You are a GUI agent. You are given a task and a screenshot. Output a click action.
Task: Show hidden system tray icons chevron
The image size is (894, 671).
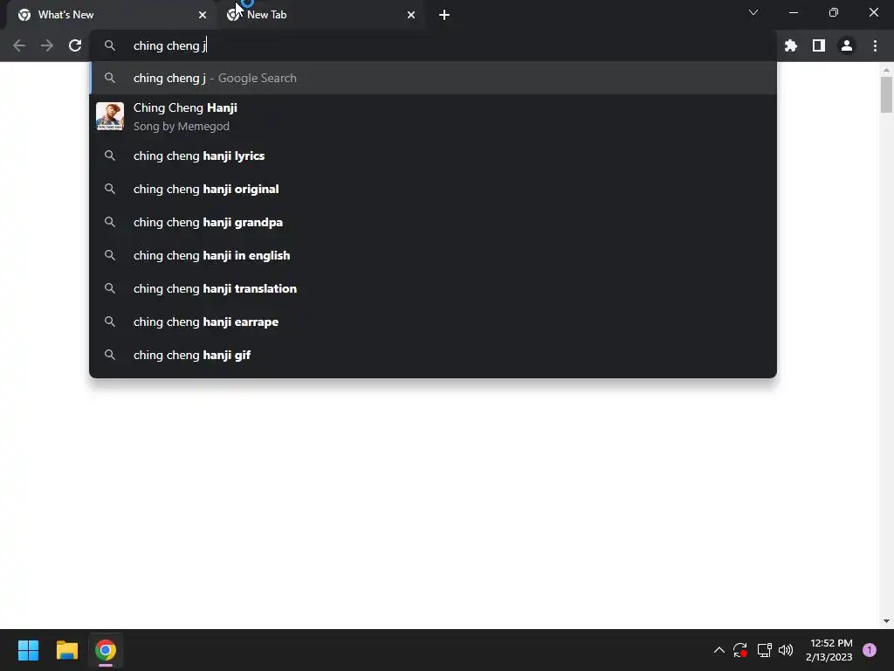pyautogui.click(x=719, y=650)
